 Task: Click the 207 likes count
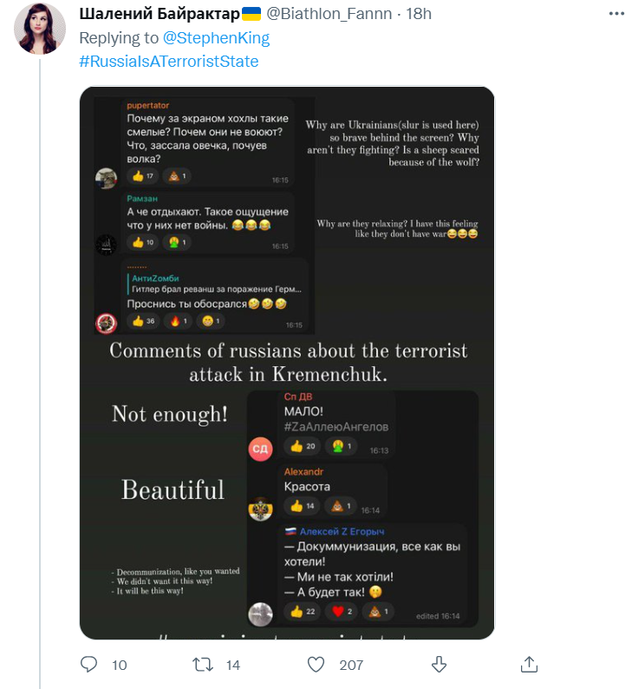(351, 665)
